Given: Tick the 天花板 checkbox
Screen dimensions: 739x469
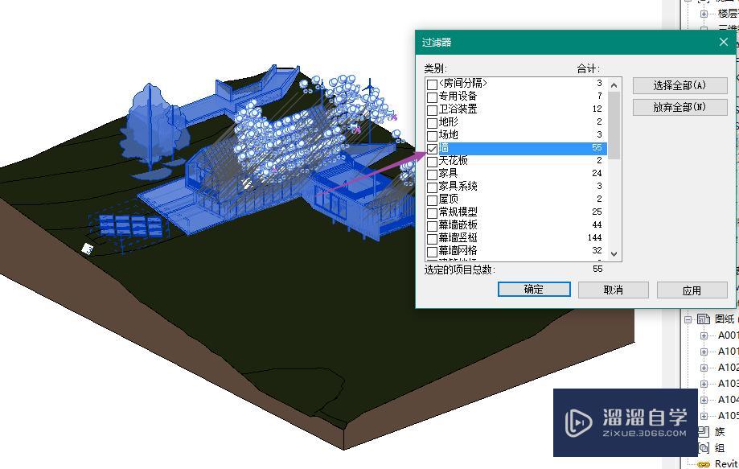Looking at the screenshot, I should pos(432,162).
